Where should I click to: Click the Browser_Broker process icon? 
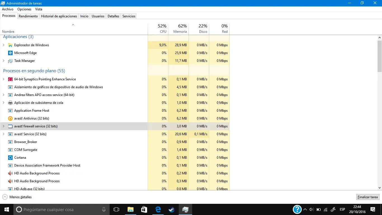(x=10, y=142)
